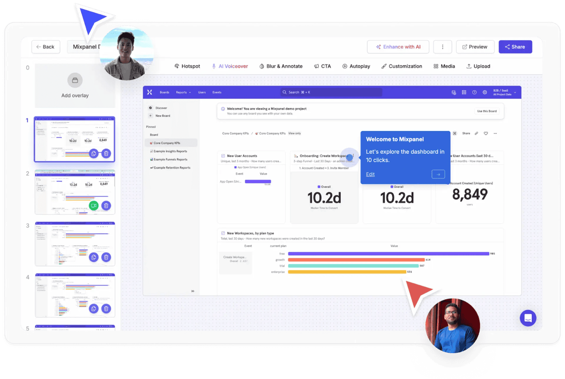Image resolution: width=565 pixels, height=379 pixels.
Task: Delete step 4 slide
Action: point(106,308)
